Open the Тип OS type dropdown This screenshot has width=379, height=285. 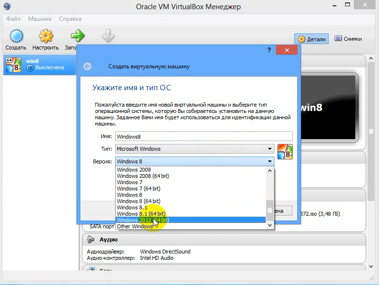coord(195,149)
